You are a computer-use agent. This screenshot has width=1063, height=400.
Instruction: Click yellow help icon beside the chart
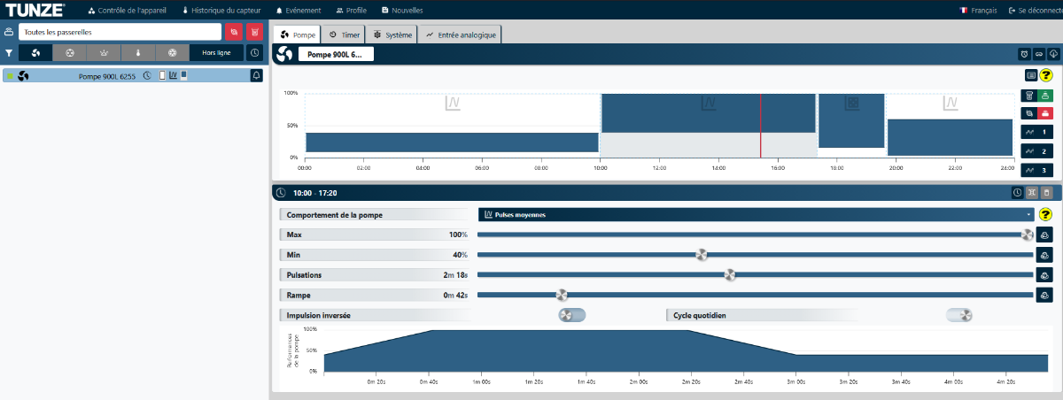(x=1045, y=75)
